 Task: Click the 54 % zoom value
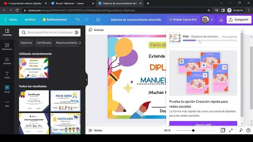click(x=167, y=131)
